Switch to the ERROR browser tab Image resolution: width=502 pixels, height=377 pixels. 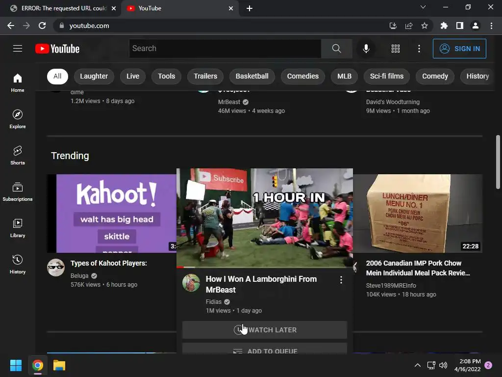click(x=63, y=8)
